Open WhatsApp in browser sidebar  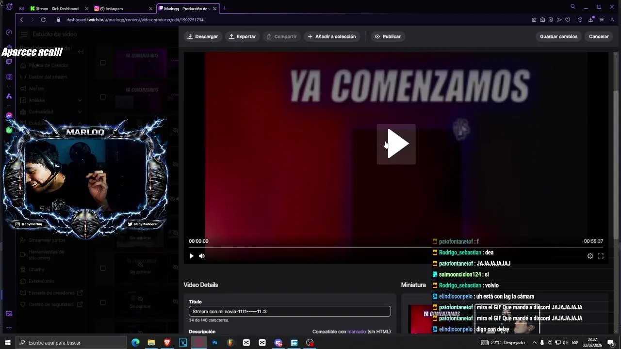(9, 130)
